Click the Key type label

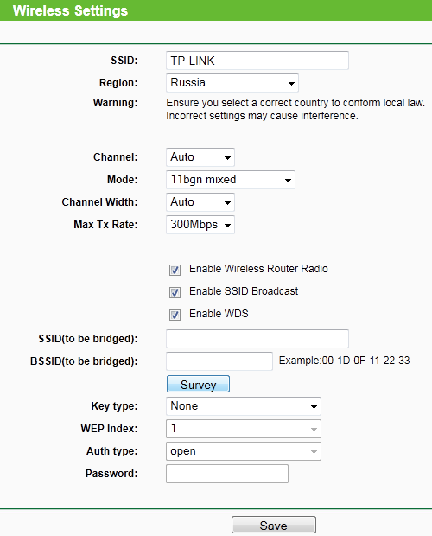pos(114,406)
